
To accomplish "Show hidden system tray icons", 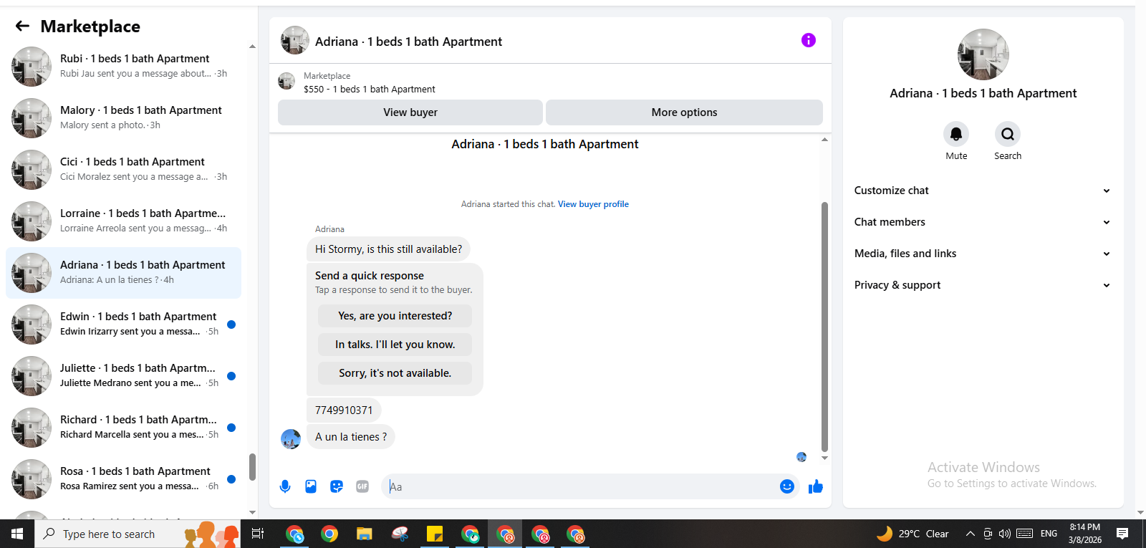I will click(x=971, y=534).
